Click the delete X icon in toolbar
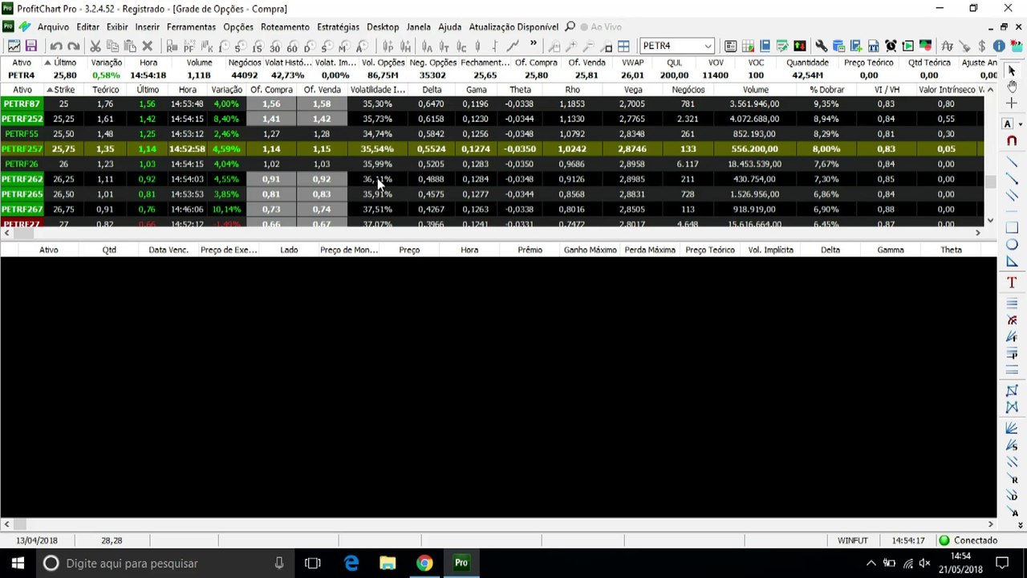This screenshot has height=578, width=1027. pyautogui.click(x=147, y=46)
